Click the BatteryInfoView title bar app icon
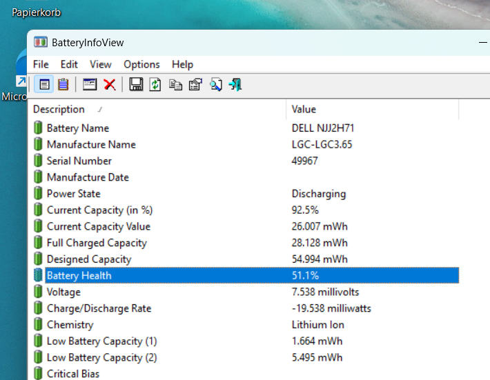 click(41, 42)
